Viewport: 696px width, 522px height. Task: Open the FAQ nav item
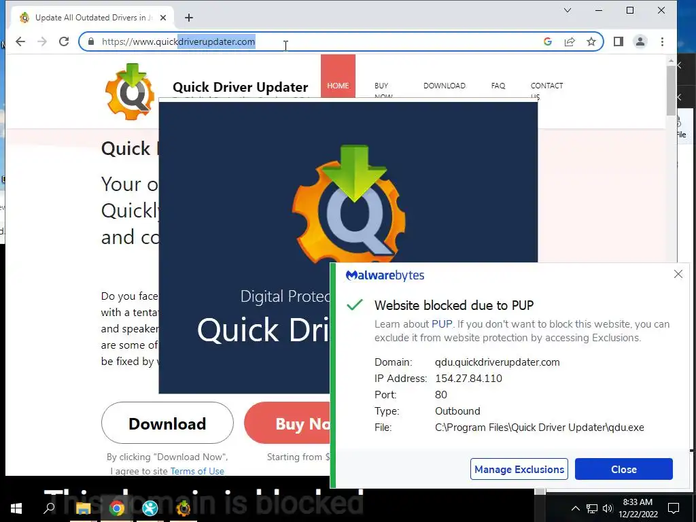498,86
